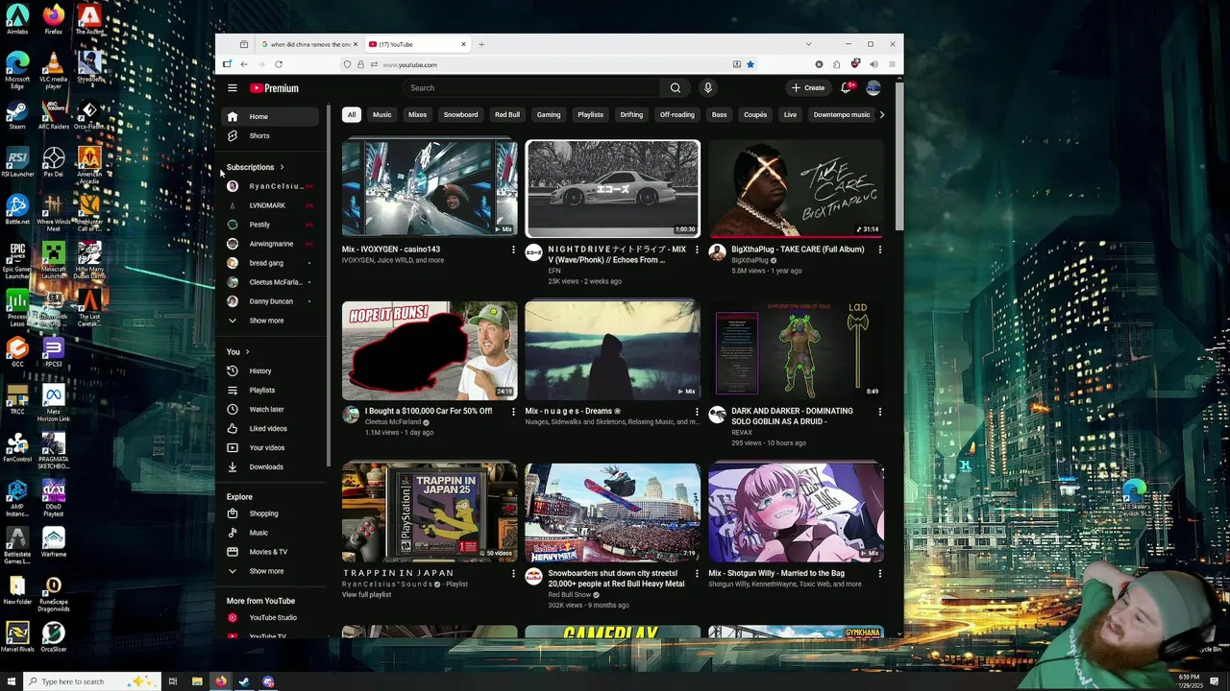1230x691 pixels.
Task: Click View full playlist link
Action: tap(366, 595)
